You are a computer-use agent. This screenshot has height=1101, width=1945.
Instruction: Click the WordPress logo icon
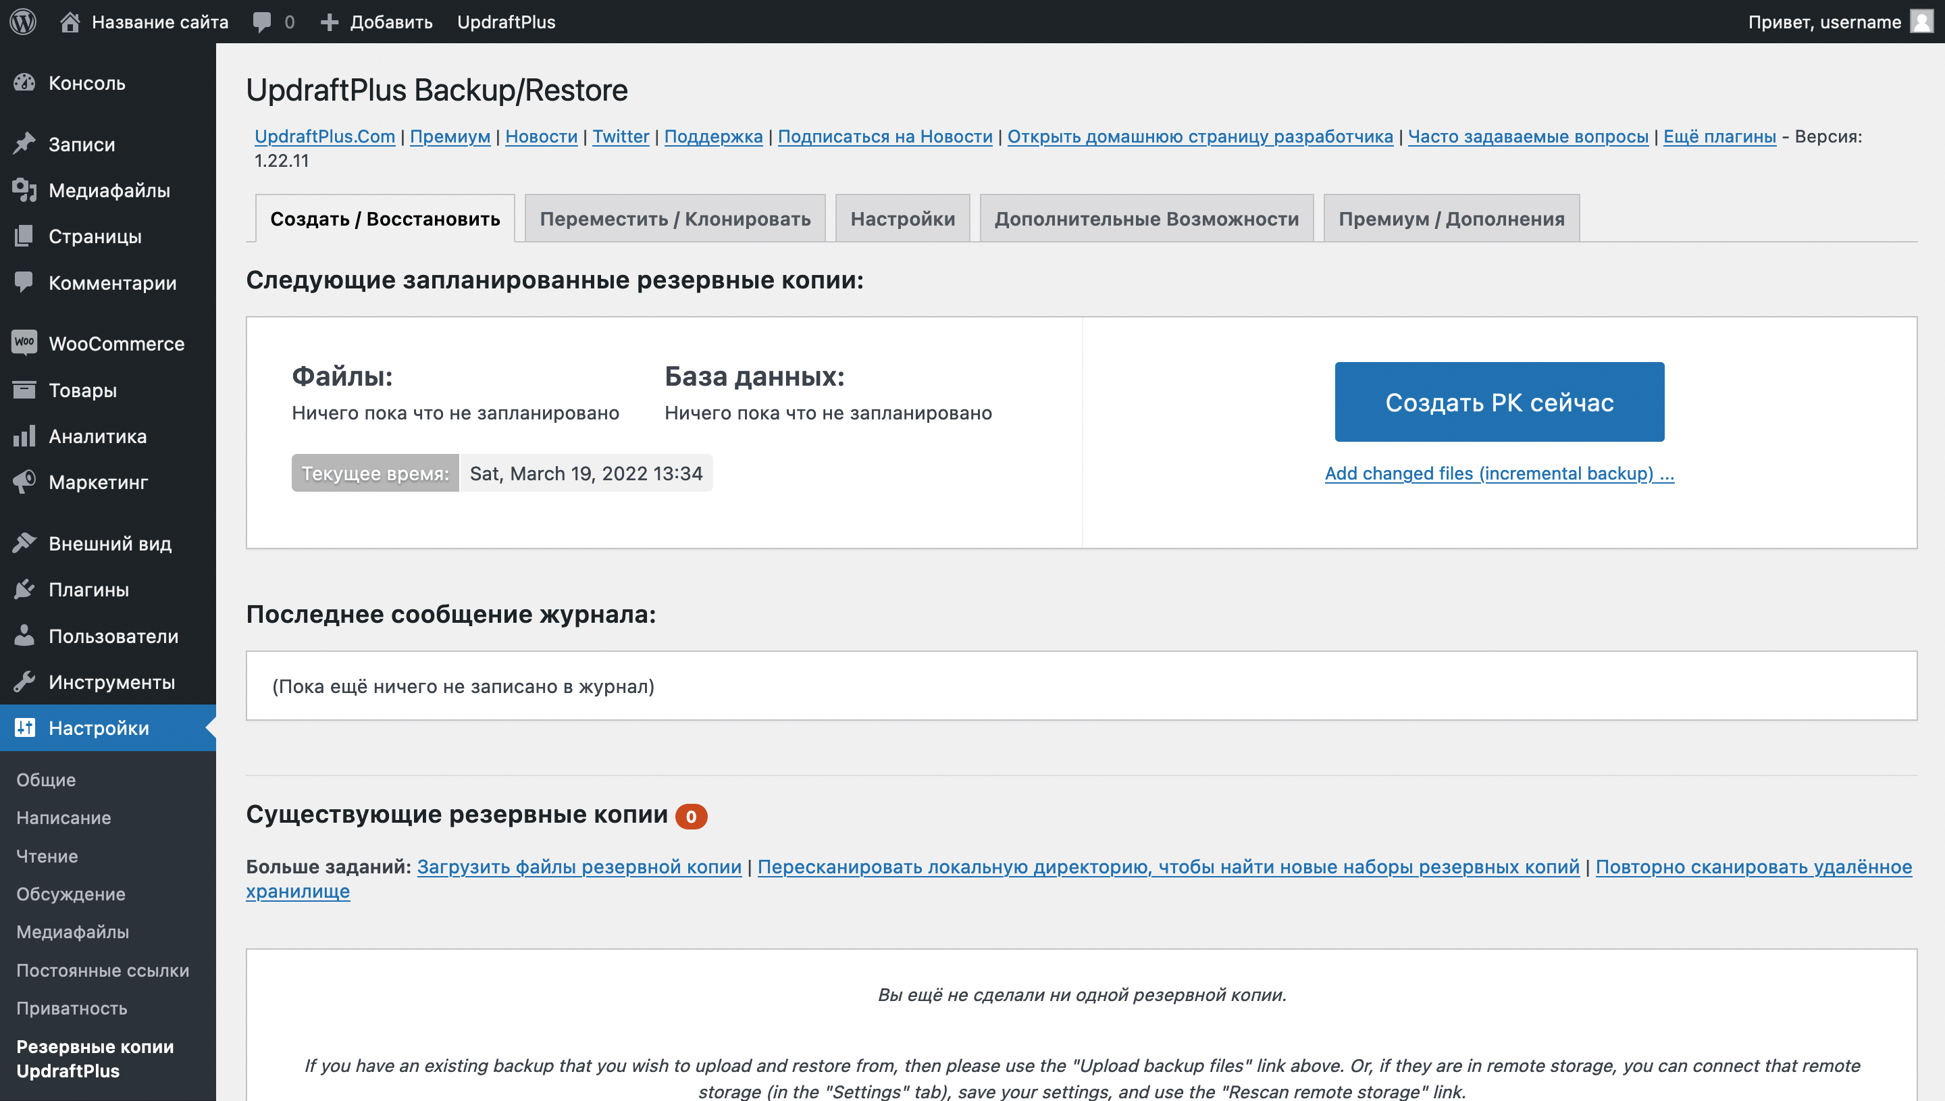(x=24, y=21)
